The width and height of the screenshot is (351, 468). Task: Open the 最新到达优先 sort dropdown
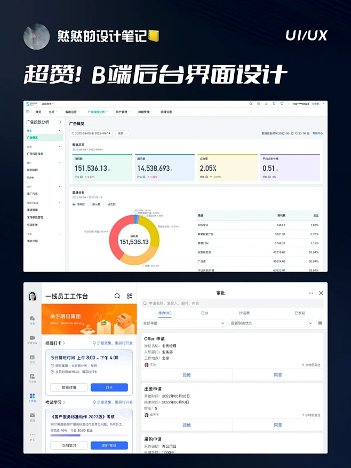271,323
